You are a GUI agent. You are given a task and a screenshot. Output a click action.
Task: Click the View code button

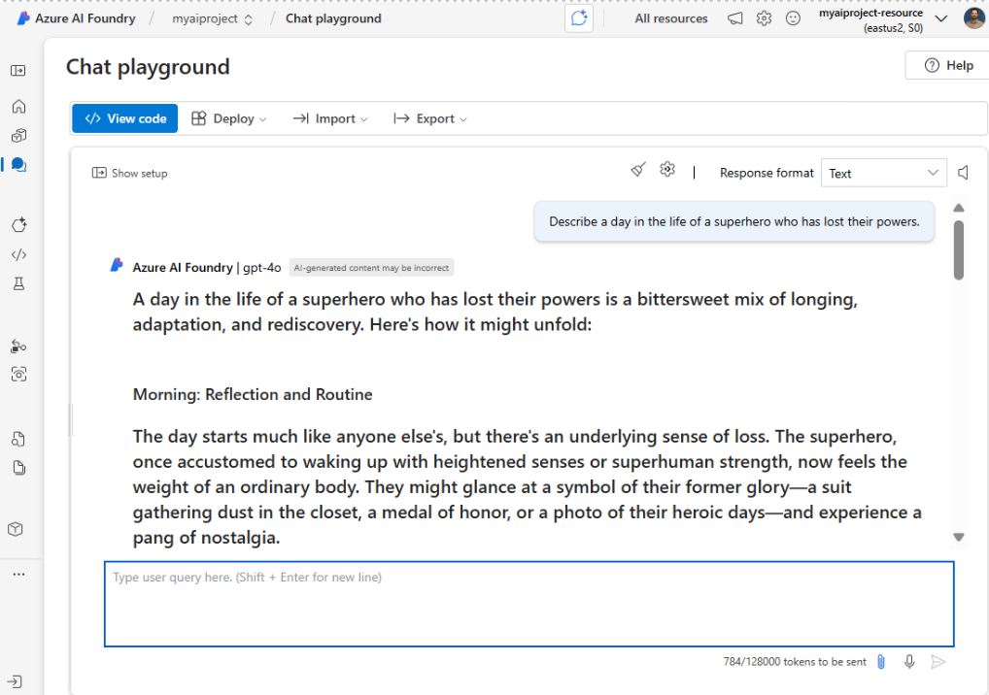tap(125, 118)
